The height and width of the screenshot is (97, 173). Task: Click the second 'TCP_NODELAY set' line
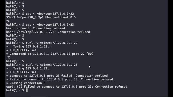pyautogui.click(x=21, y=72)
